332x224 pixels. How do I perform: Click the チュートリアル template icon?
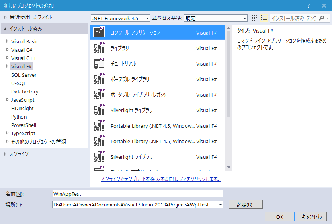click(x=99, y=63)
